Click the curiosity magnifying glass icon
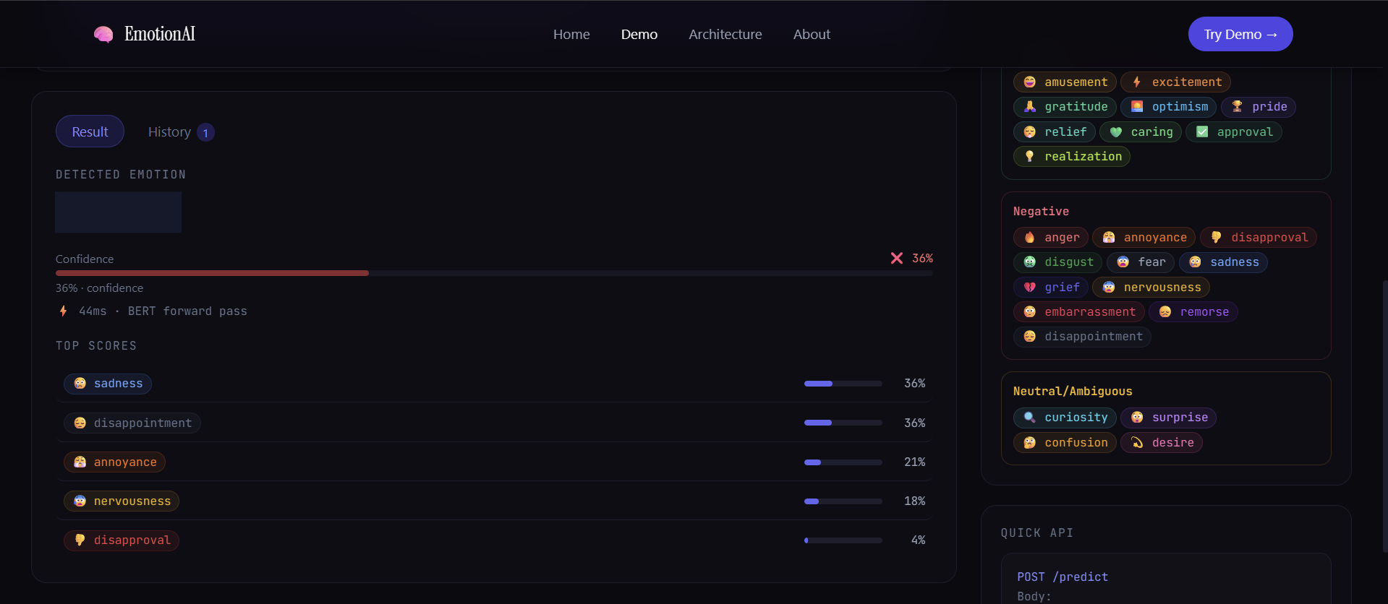Viewport: 1388px width, 604px height. pos(1030,418)
